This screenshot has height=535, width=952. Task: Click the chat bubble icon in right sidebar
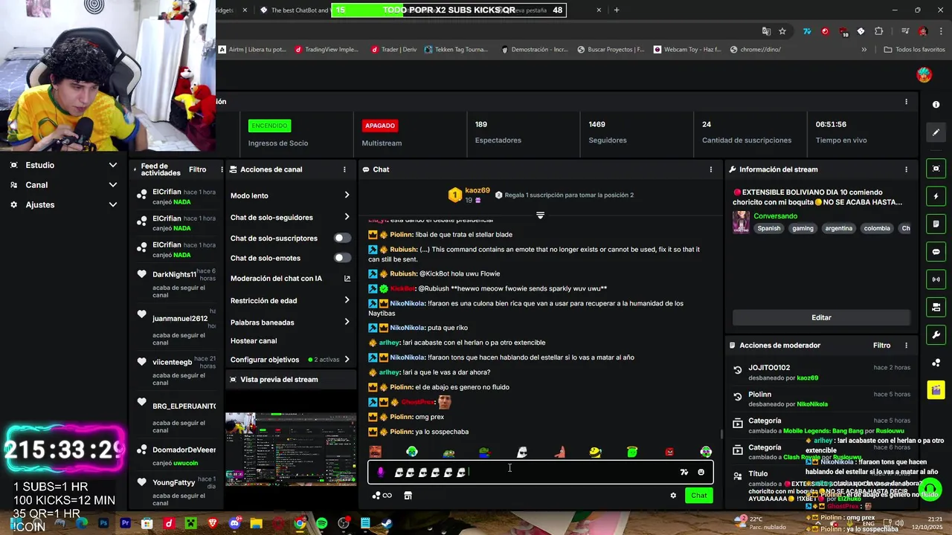(936, 252)
